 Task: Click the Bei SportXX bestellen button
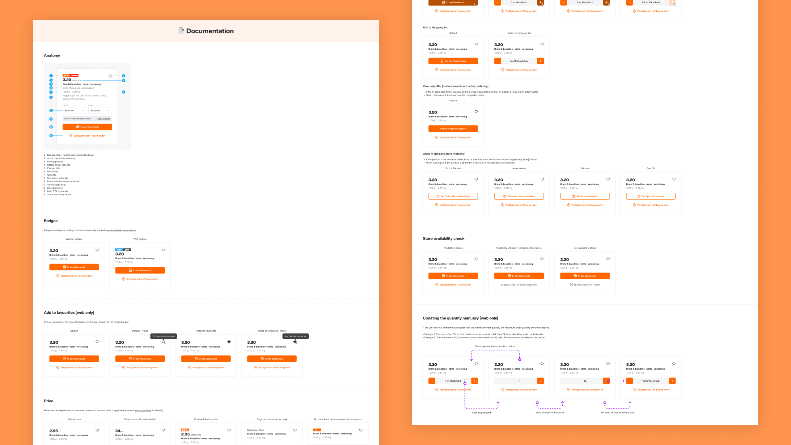click(651, 196)
